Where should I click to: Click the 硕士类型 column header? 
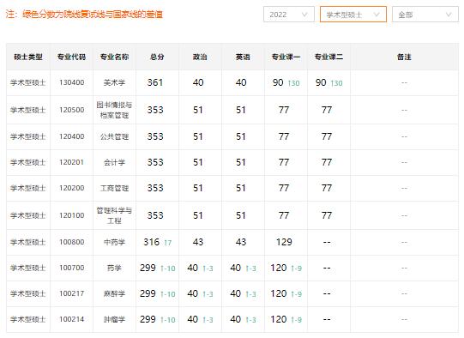28,57
